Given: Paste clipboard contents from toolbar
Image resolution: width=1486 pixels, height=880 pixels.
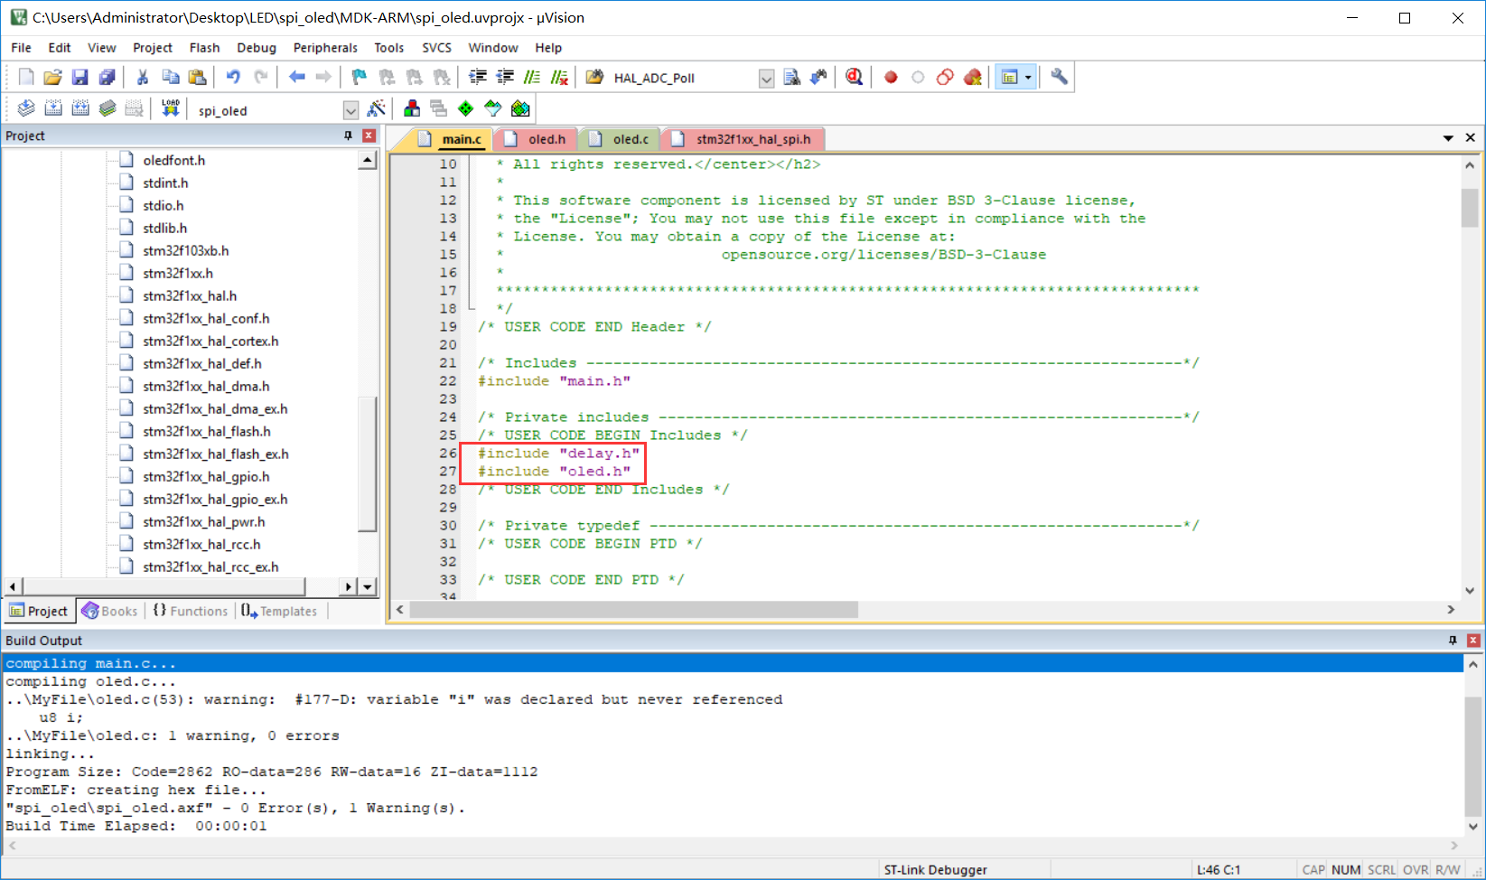Looking at the screenshot, I should (197, 78).
